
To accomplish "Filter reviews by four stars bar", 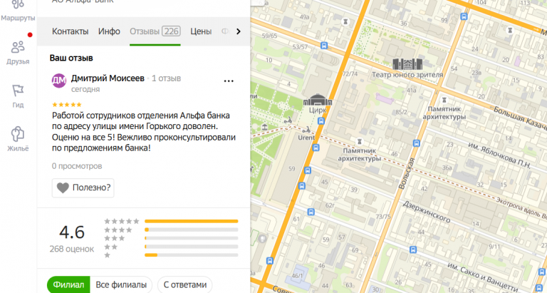I will (191, 230).
